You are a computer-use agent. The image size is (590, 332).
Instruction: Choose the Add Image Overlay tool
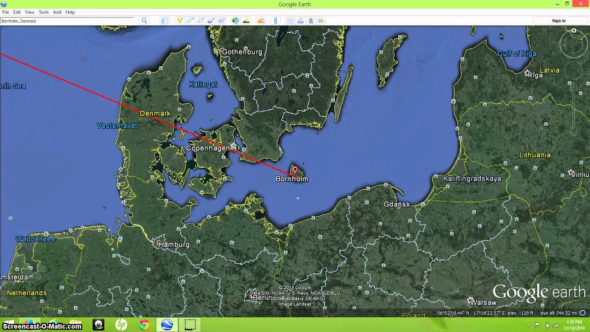point(211,21)
